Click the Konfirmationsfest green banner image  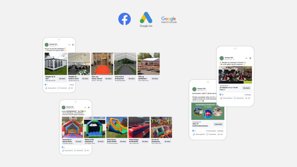point(208,111)
